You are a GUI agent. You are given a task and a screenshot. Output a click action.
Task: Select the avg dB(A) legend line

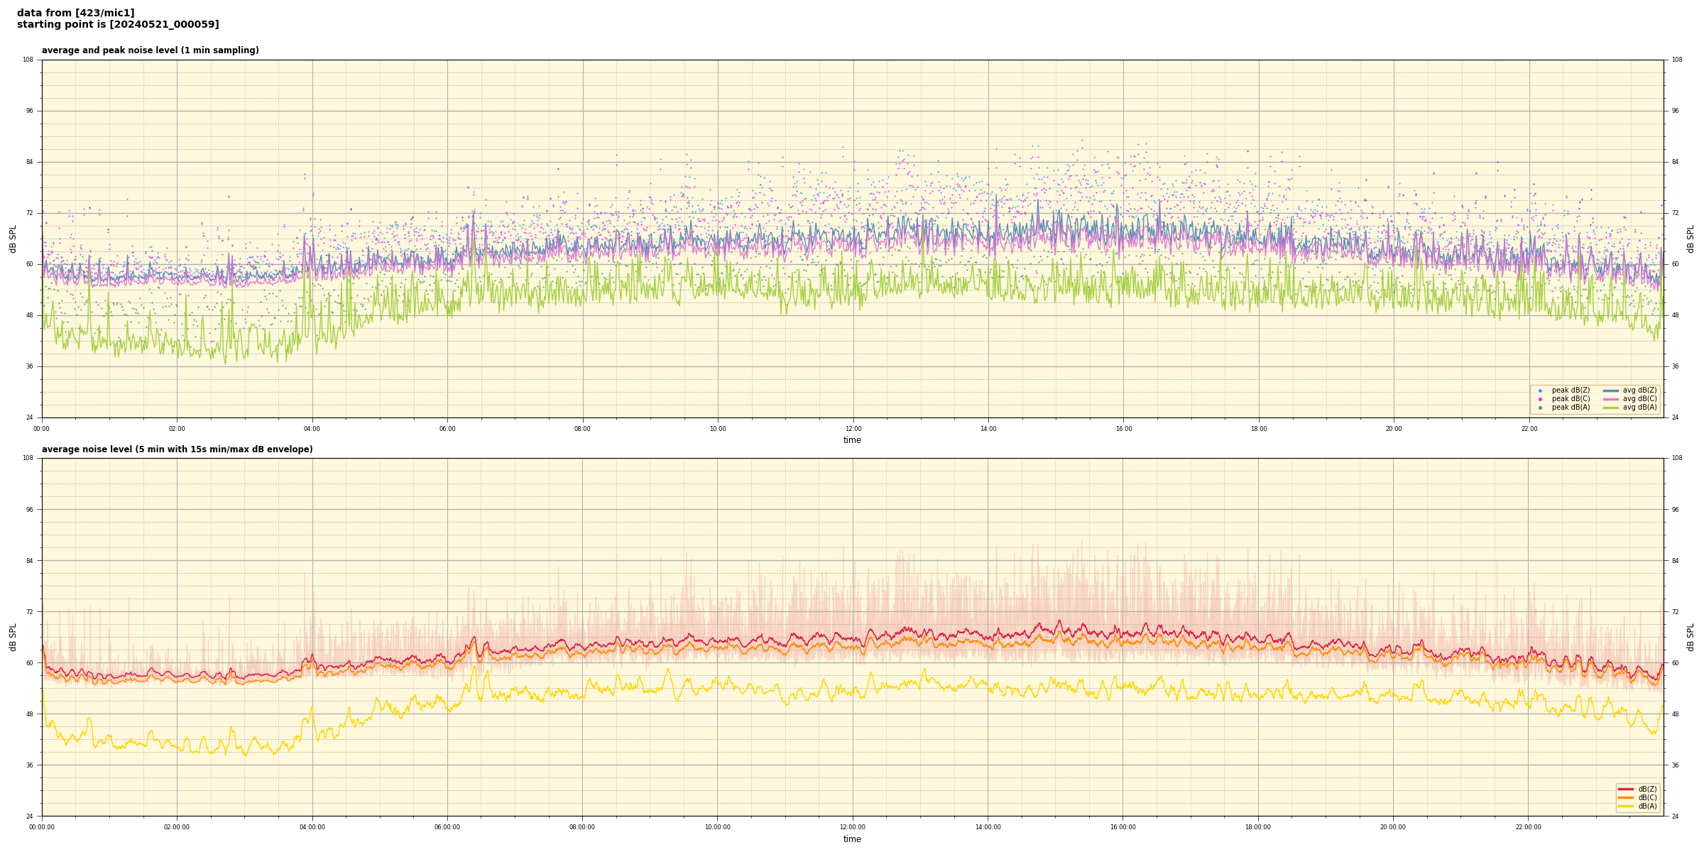pyautogui.click(x=1611, y=408)
